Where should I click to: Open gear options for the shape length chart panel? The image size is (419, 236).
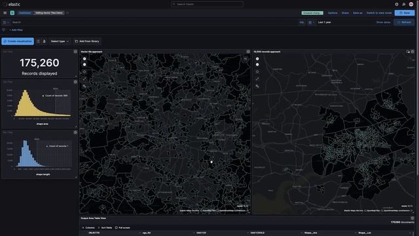75,132
